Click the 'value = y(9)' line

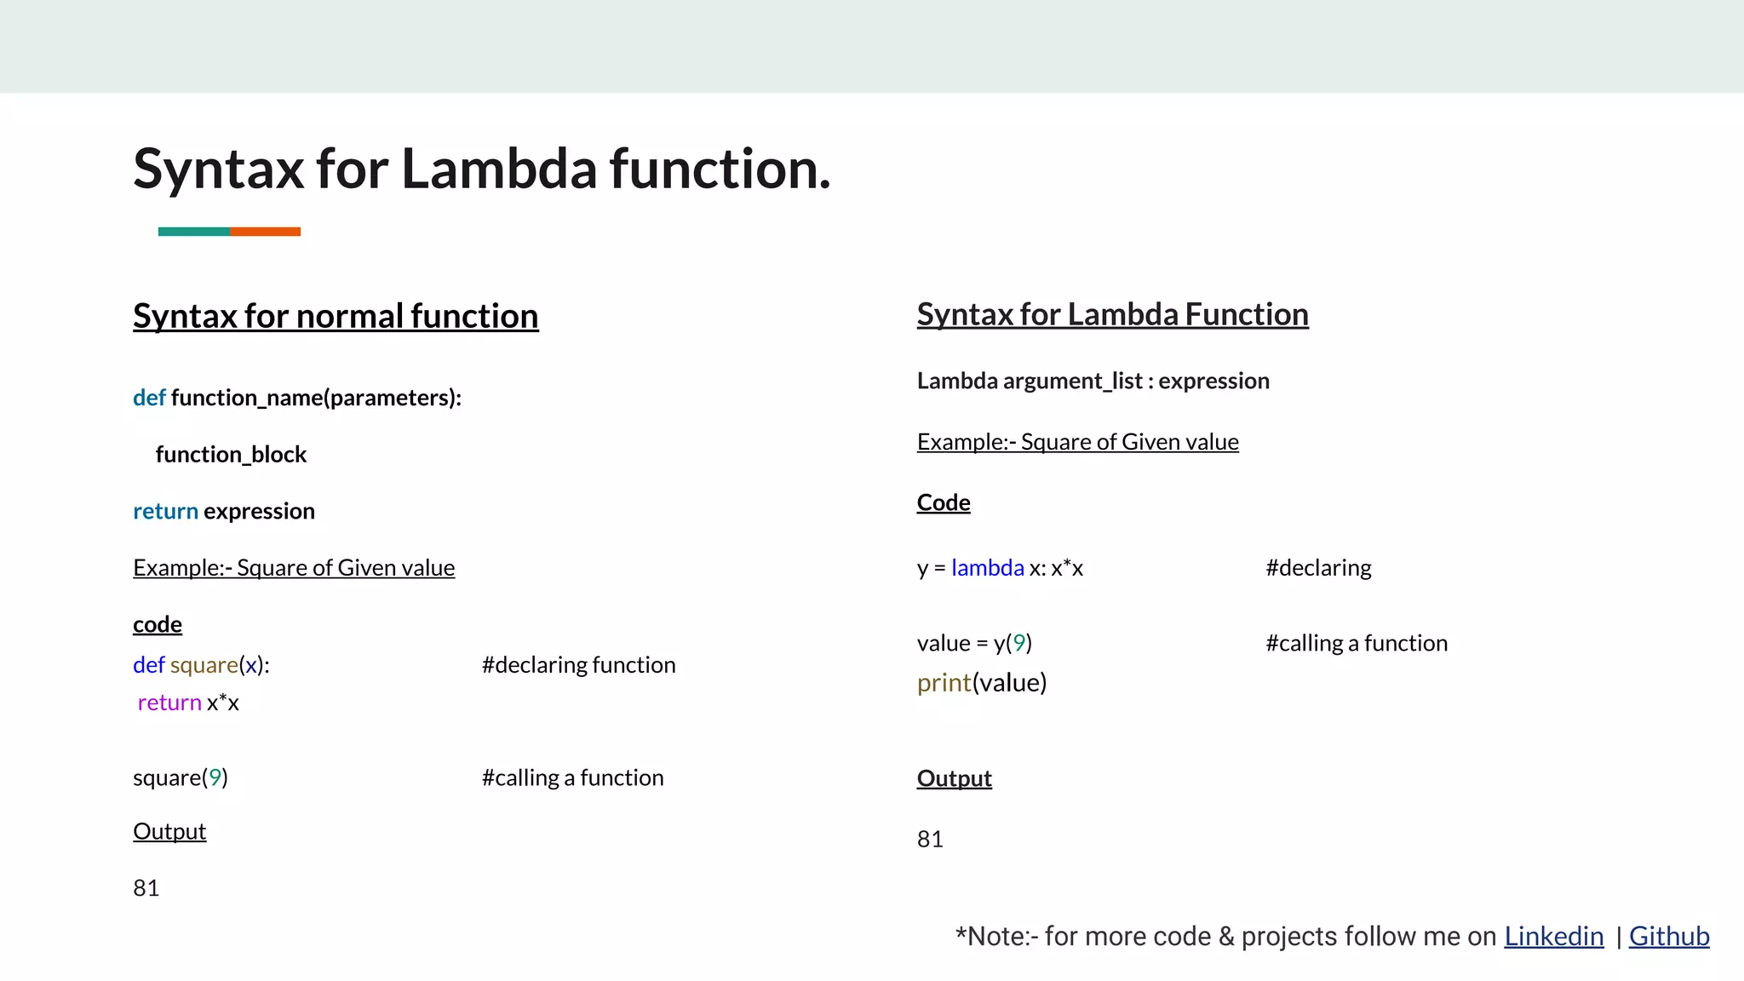pyautogui.click(x=974, y=643)
